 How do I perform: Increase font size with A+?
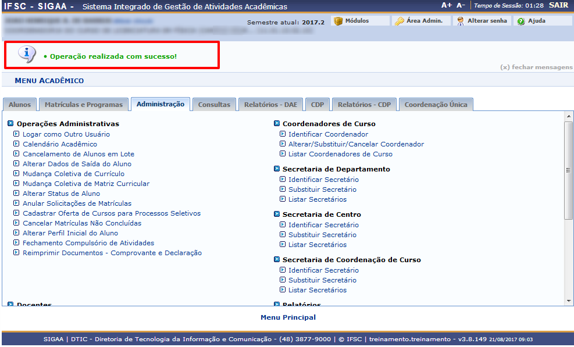(x=447, y=5)
